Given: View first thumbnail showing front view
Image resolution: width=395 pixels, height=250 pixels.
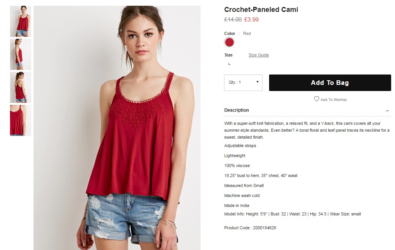Looking at the screenshot, I should 21,22.
